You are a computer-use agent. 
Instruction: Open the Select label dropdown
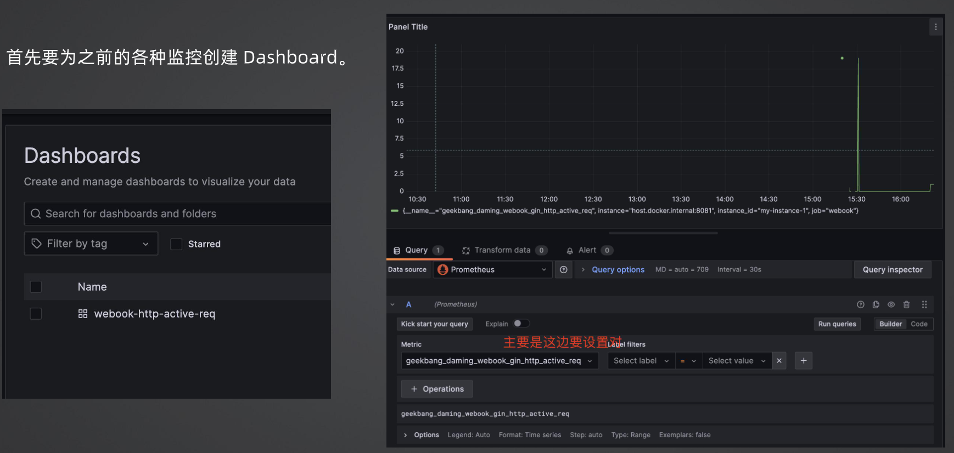click(x=641, y=361)
